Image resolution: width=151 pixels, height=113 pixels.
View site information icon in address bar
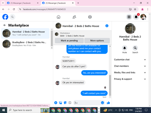point(20,9)
